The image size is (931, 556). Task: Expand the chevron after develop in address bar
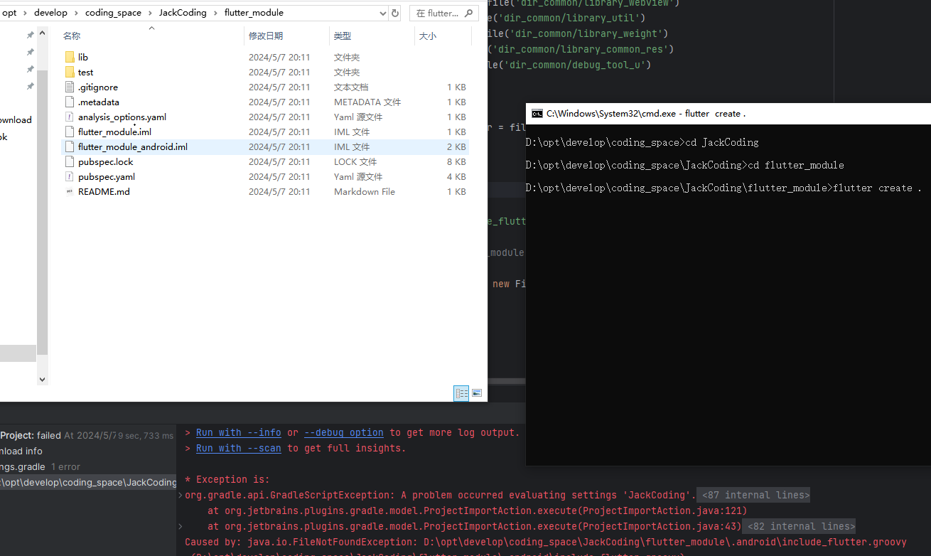click(76, 13)
